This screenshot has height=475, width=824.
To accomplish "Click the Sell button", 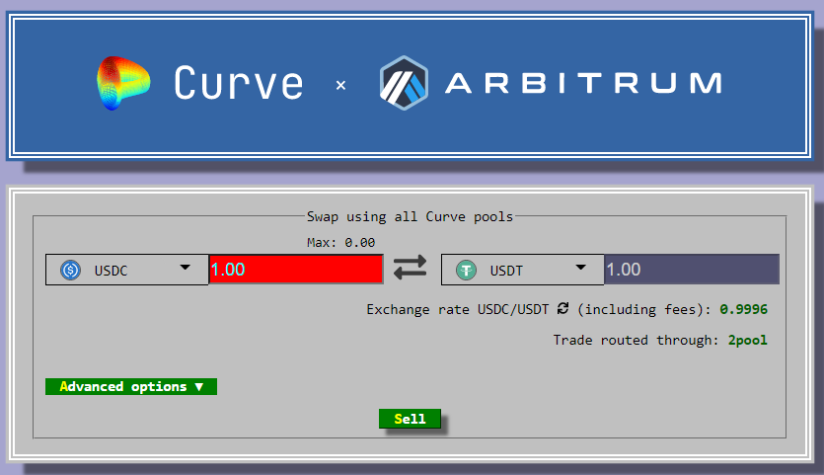I will (x=410, y=419).
